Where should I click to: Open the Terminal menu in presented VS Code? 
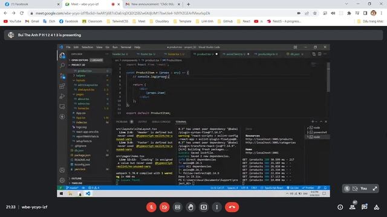click(x=126, y=47)
